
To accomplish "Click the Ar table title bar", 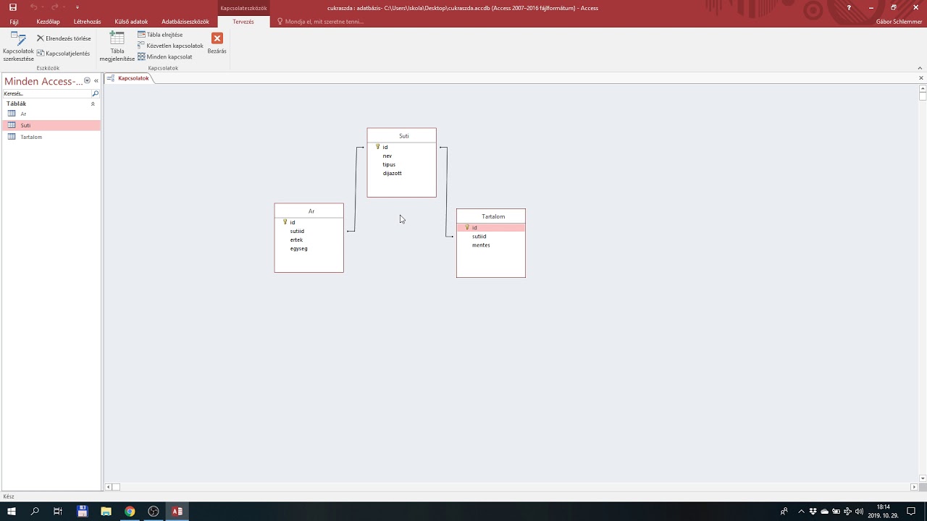I will 309,211.
